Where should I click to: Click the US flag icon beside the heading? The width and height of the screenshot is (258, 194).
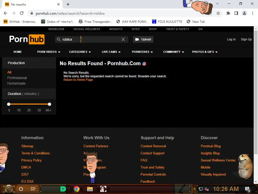coord(144,64)
